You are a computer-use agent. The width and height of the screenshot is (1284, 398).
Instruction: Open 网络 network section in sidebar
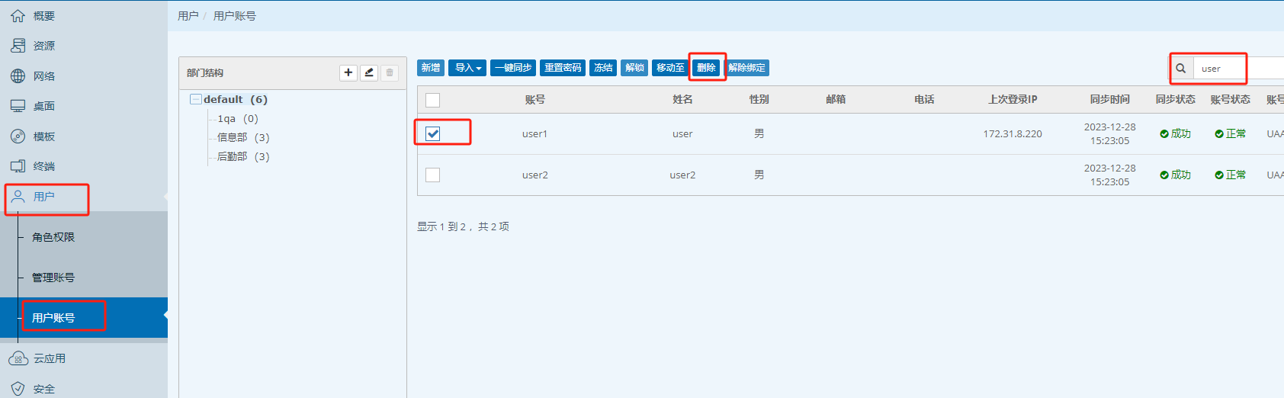pyautogui.click(x=43, y=76)
